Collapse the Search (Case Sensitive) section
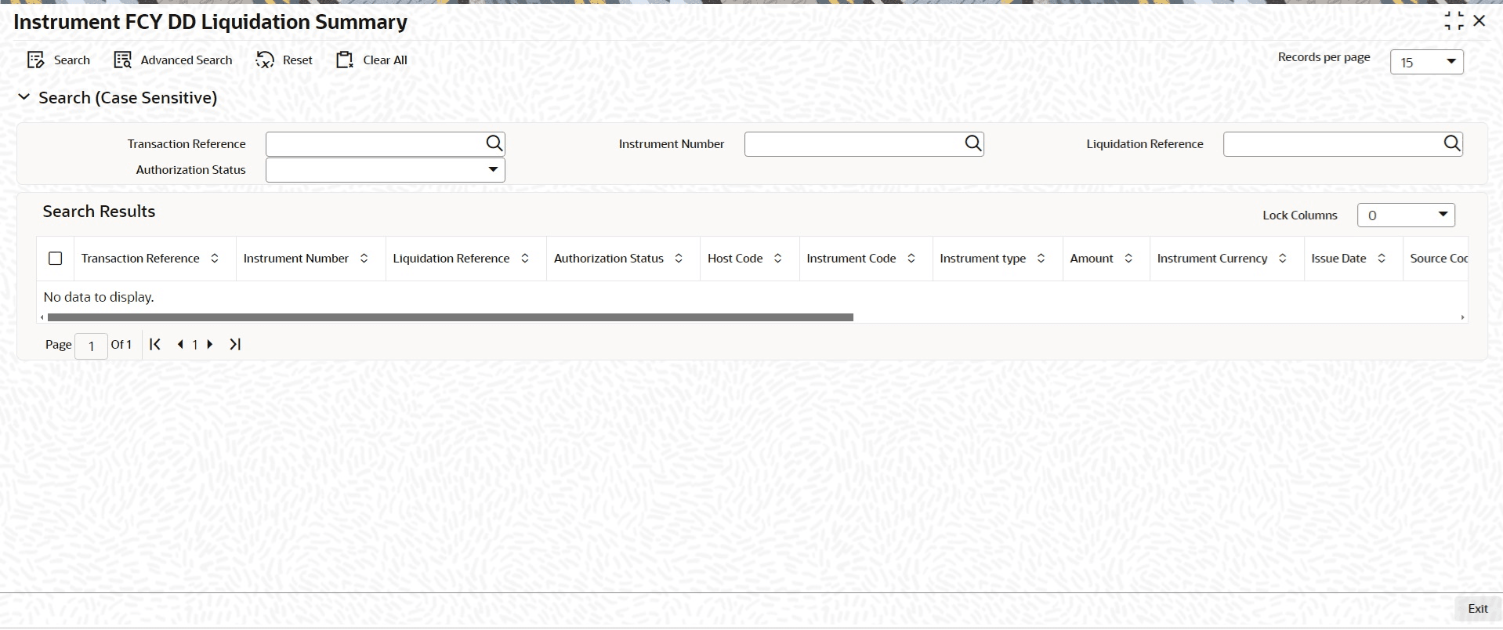 coord(24,97)
